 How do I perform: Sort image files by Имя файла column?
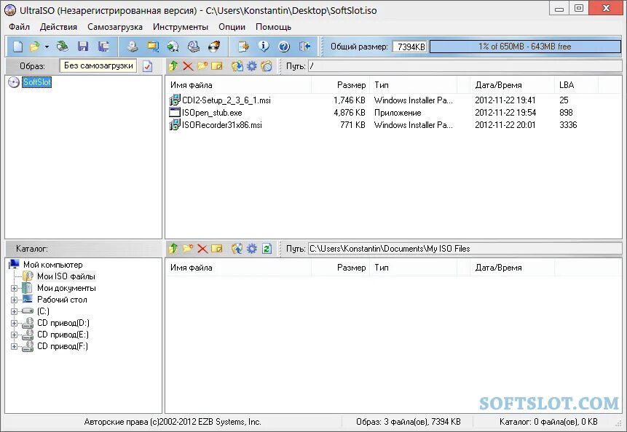(x=238, y=85)
